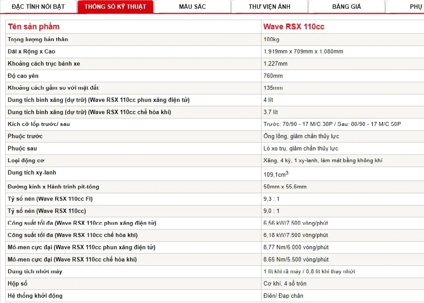Select the 109,1cm³ cylinder capacity value

pos(276,174)
